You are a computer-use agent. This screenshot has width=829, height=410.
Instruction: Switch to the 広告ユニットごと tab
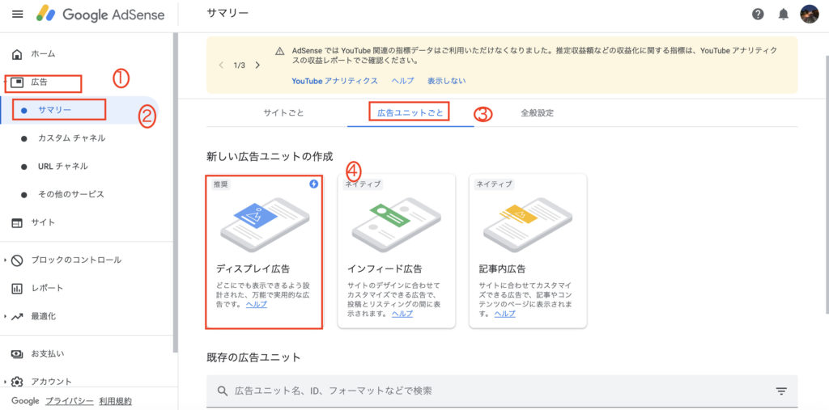410,112
